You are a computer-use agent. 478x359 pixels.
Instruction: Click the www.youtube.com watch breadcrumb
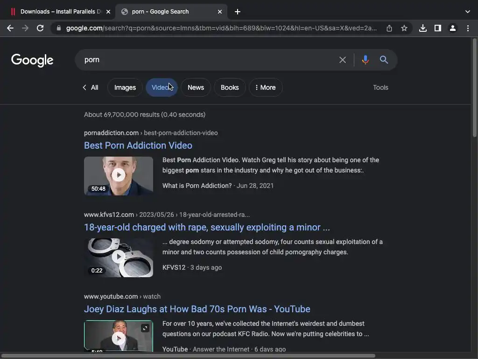pos(122,296)
